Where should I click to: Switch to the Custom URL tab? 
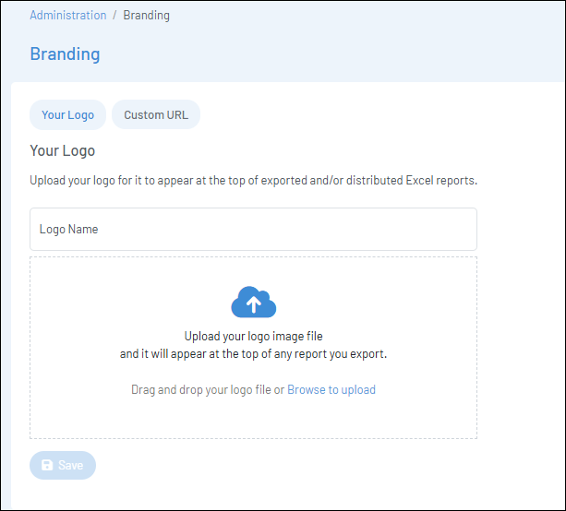pyautogui.click(x=156, y=115)
